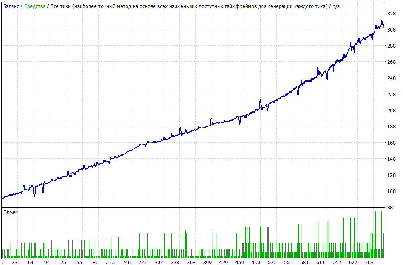Select trade number 703 on the horizontal axis

click(x=368, y=262)
